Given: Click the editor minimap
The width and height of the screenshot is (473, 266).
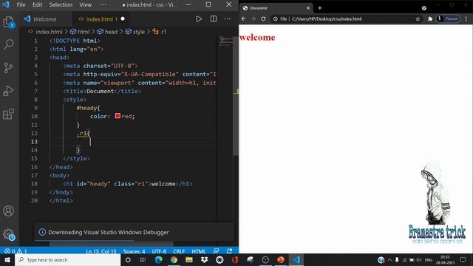Looking at the screenshot, I should [225, 41].
